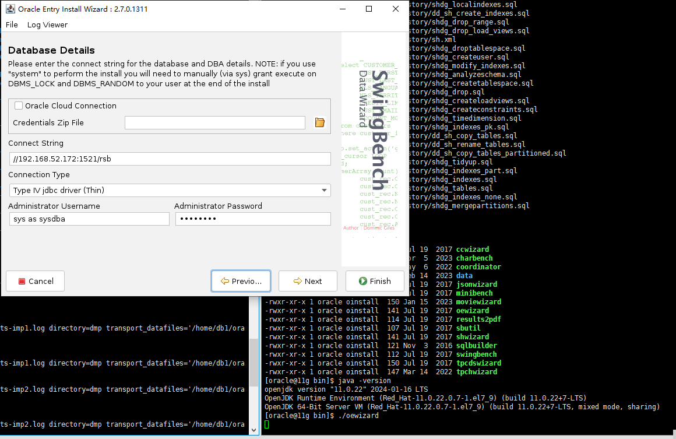Go back with the Previous button
Viewport: 676px width, 439px height.
[241, 281]
